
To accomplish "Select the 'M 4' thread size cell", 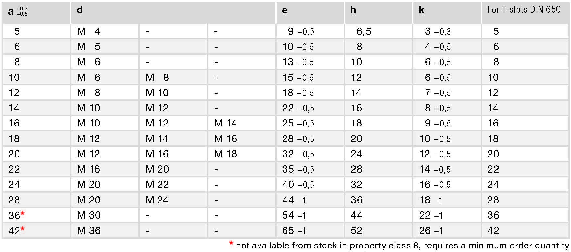I will (x=89, y=31).
